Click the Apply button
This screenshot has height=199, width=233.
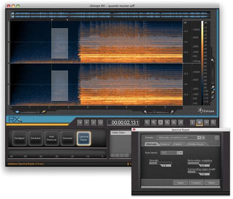tap(180, 183)
